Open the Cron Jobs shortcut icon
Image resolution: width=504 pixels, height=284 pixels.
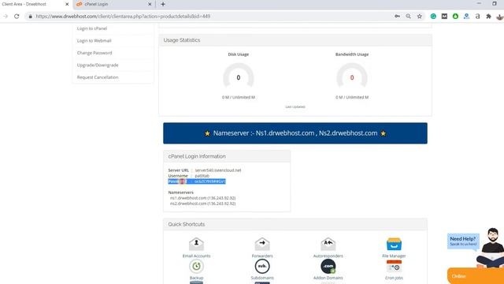tap(394, 267)
